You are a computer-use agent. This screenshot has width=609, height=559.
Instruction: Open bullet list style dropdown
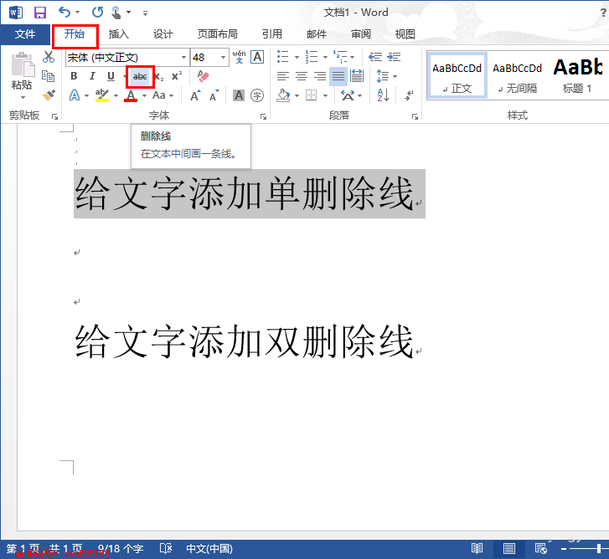click(x=297, y=58)
